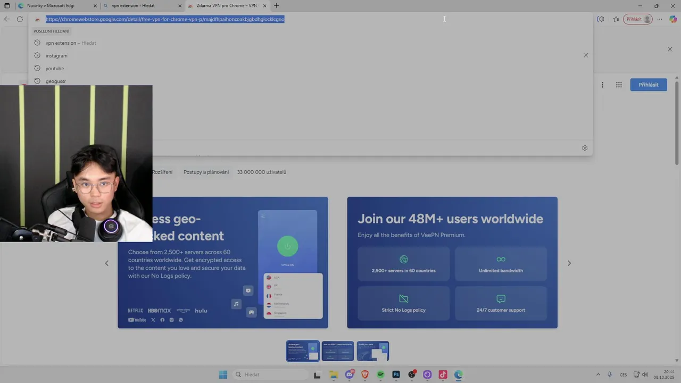Screen dimensions: 681x383
Task: Select the first screenshot thumbnail
Action: coord(303,351)
